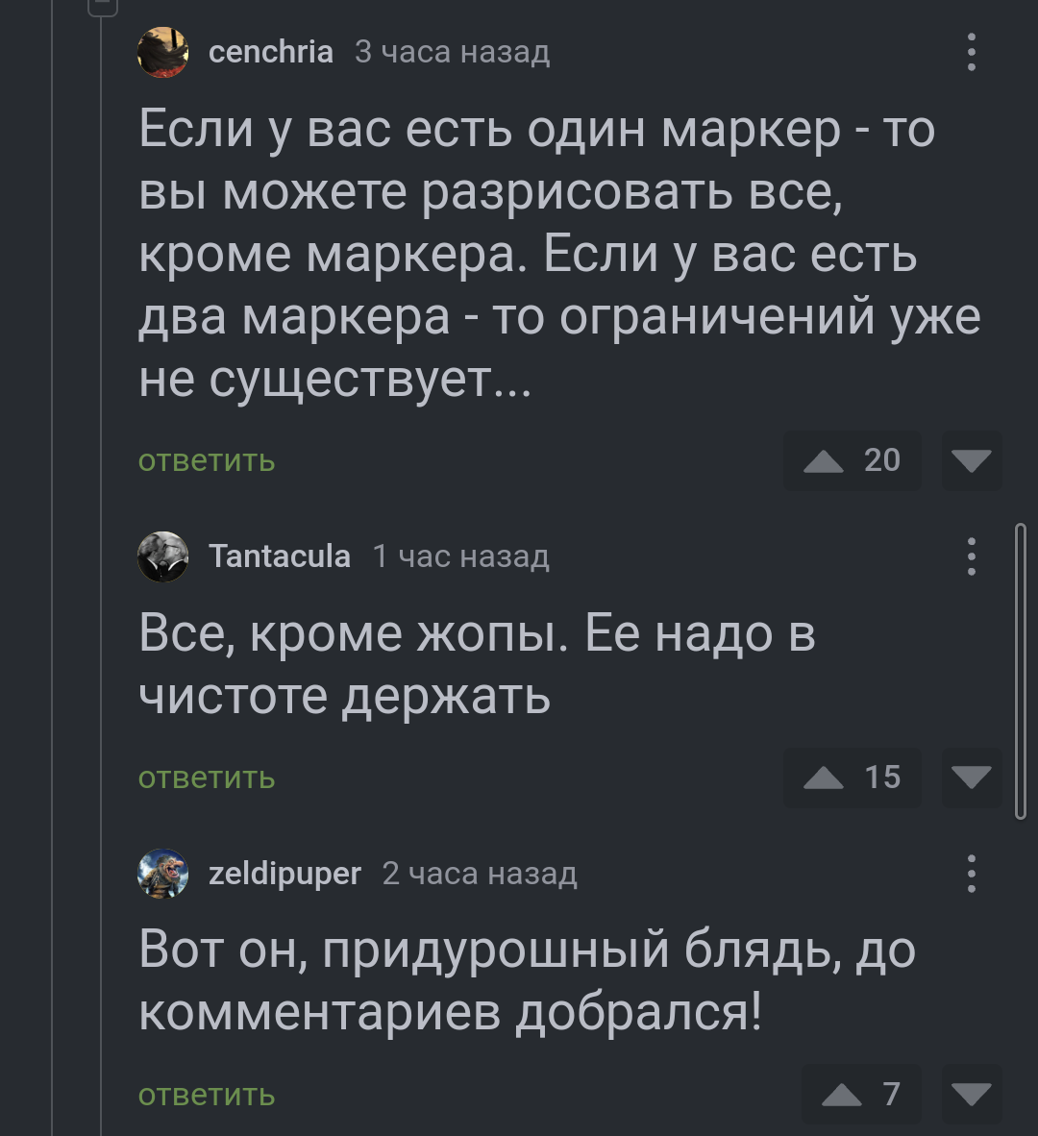
Task: Open more options for zeldipuper's comment
Action: (972, 874)
